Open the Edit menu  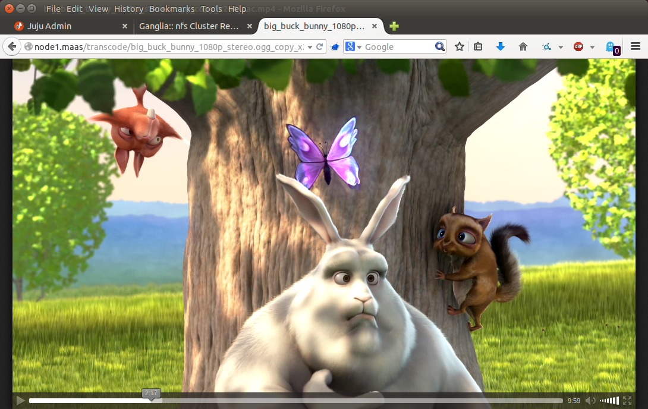pos(74,9)
